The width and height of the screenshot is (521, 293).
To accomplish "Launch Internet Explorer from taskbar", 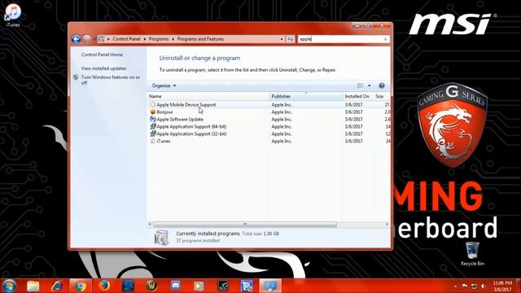I will pos(57,286).
